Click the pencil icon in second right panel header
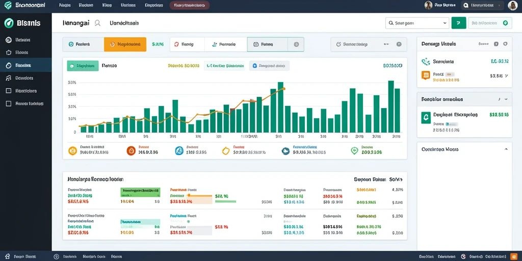 [x=499, y=99]
